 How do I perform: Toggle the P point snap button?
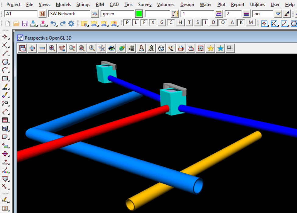click(x=127, y=23)
